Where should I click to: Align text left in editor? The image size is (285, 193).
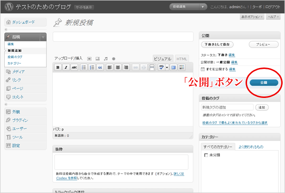(x=110, y=68)
